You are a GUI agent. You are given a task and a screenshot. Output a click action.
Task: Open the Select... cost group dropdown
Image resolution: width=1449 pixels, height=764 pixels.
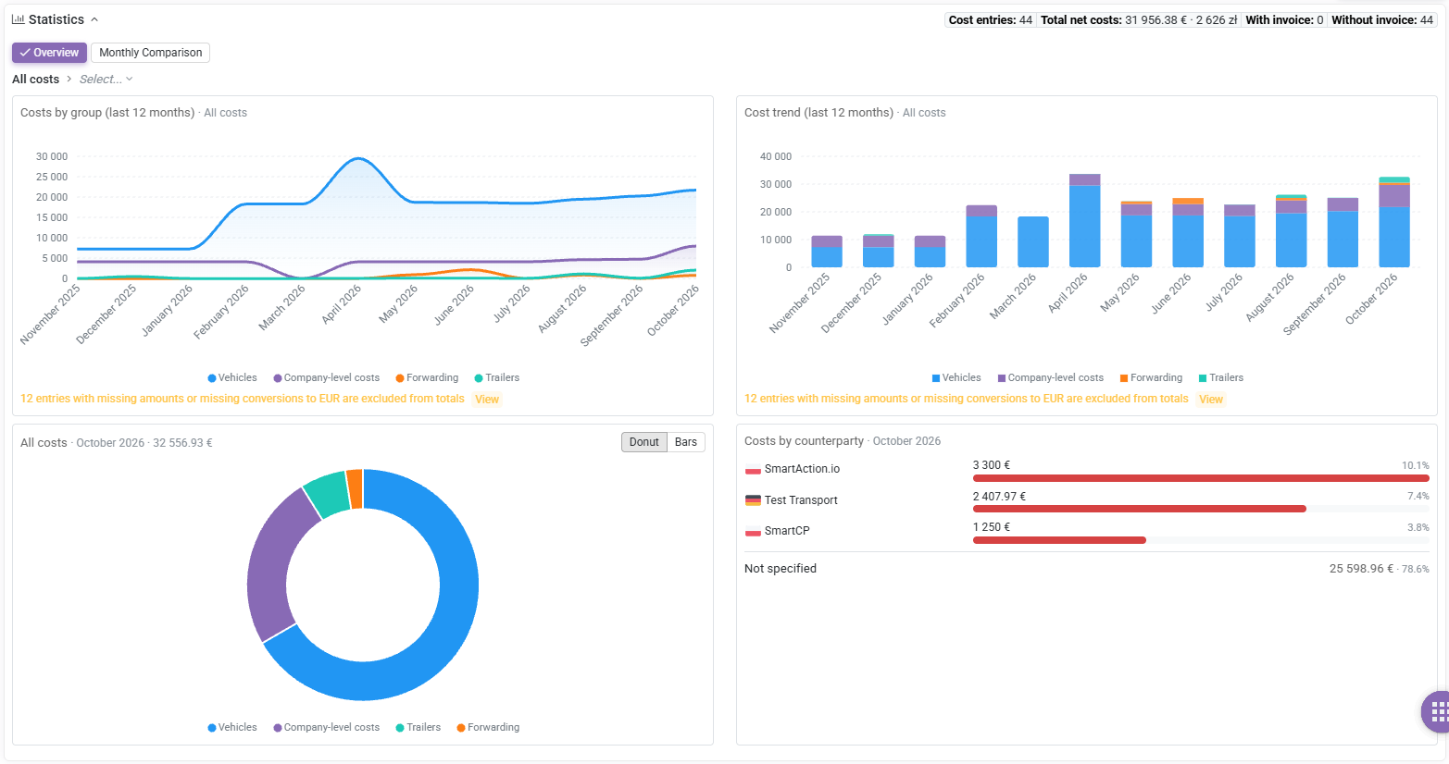point(106,80)
